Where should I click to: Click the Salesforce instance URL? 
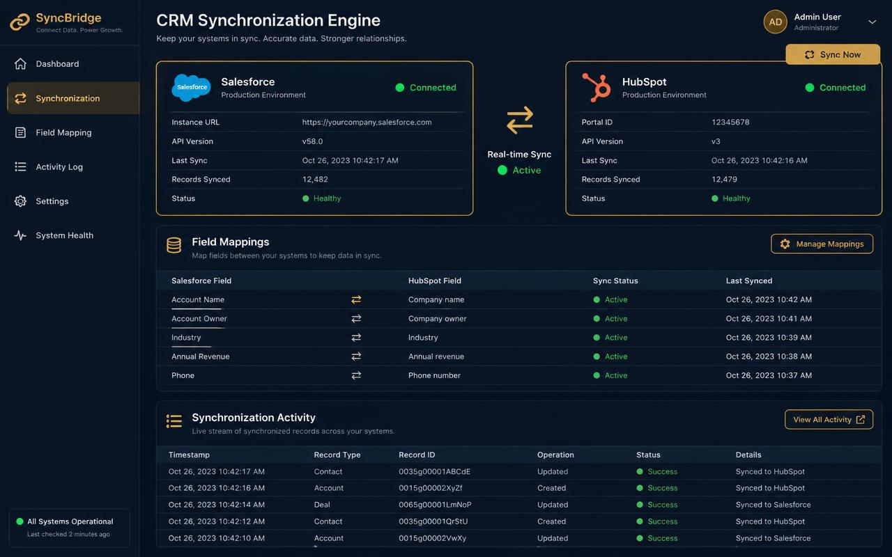(367, 122)
